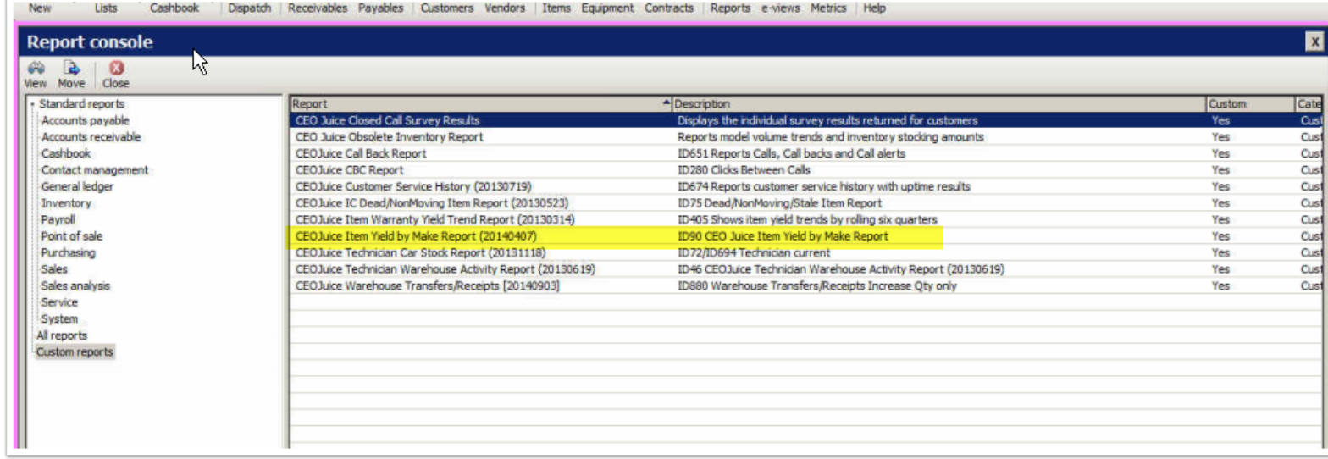Open the Items menu
Viewport: 1328px width, 459px height.
click(x=556, y=8)
